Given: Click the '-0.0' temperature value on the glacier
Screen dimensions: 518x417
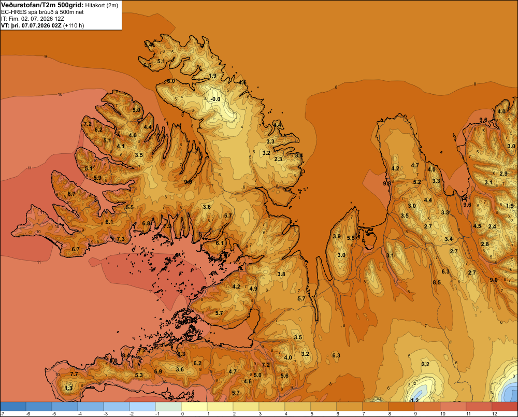Looking at the screenshot, I should click(x=215, y=99).
